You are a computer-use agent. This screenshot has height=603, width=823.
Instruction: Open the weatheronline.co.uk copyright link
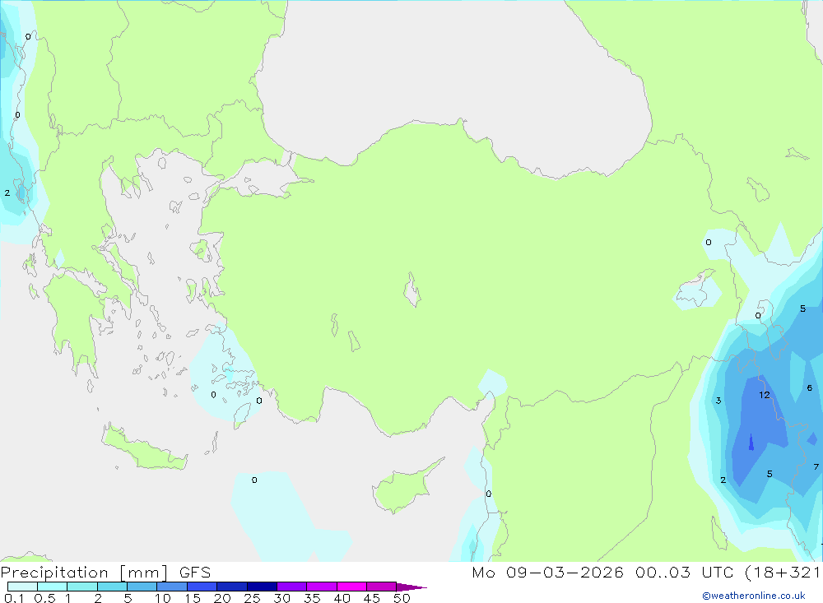point(754,596)
